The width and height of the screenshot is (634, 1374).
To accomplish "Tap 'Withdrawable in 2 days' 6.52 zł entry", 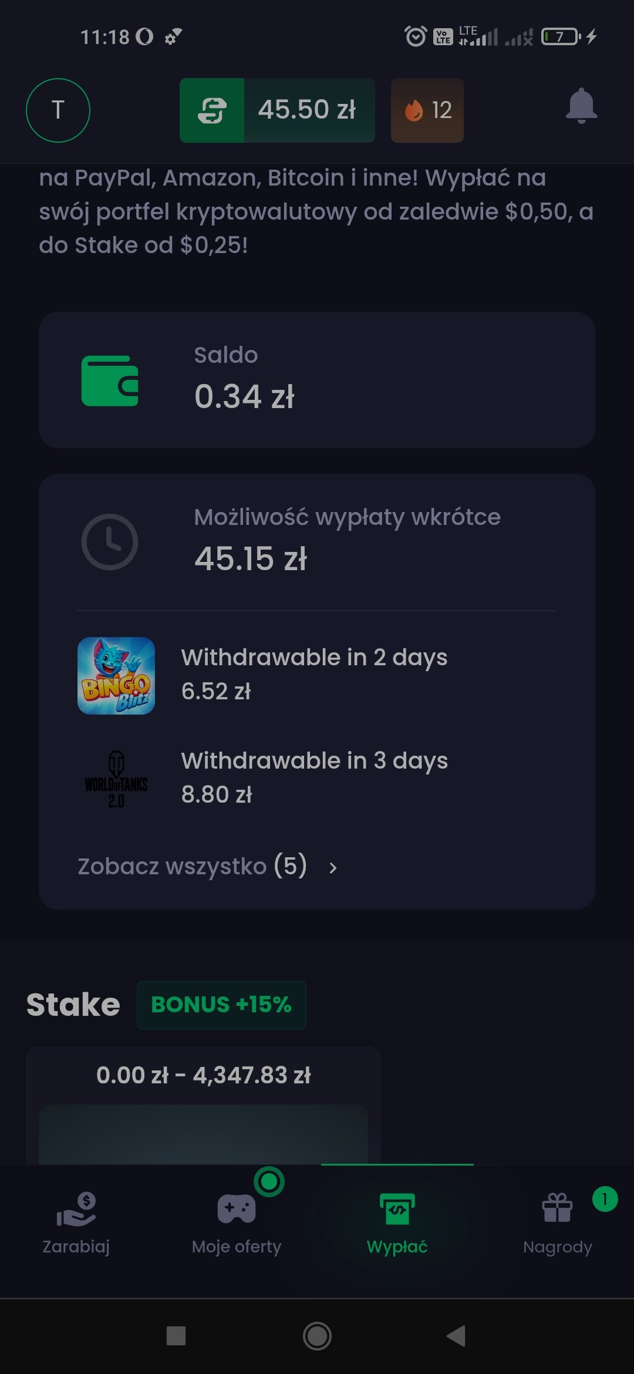I will (x=314, y=674).
